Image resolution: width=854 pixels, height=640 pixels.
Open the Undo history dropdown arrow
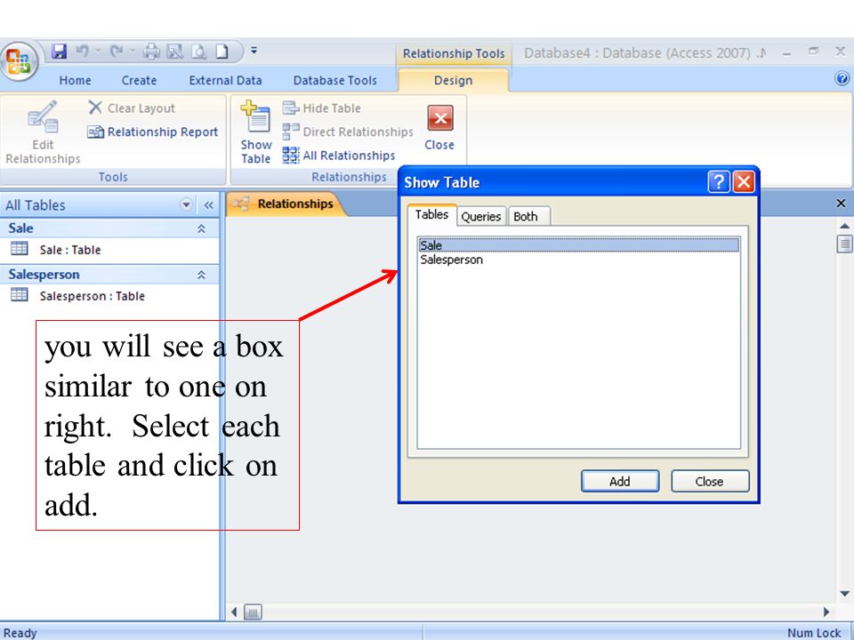click(99, 52)
